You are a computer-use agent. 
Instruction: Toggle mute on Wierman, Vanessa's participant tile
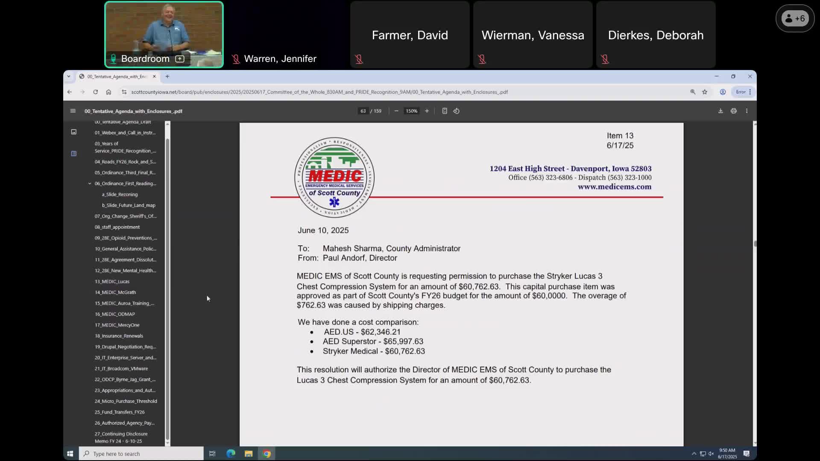[x=482, y=59]
